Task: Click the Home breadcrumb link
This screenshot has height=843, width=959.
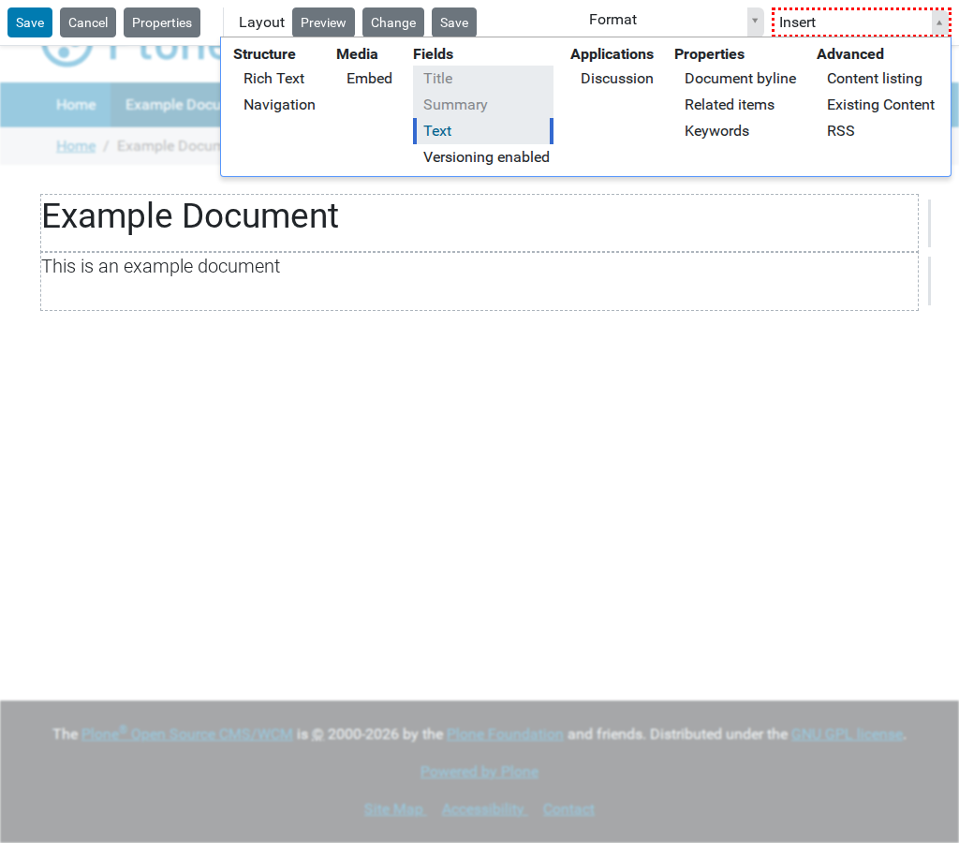Action: [76, 146]
